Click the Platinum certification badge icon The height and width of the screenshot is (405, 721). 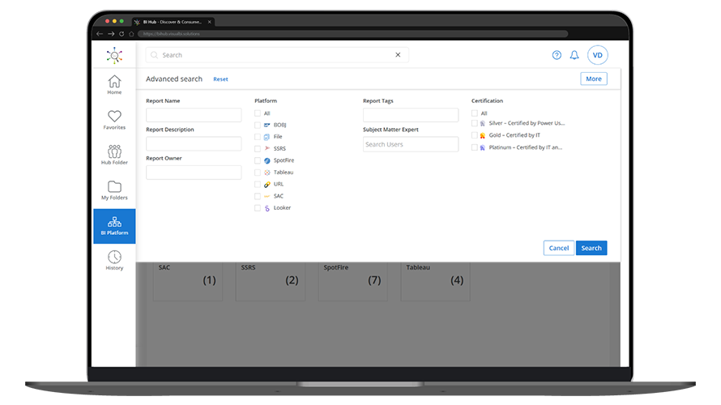pos(483,147)
